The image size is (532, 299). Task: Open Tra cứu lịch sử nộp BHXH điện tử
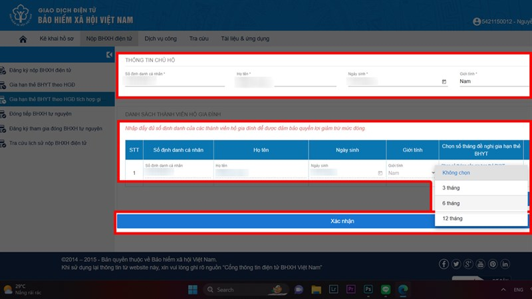pos(47,143)
